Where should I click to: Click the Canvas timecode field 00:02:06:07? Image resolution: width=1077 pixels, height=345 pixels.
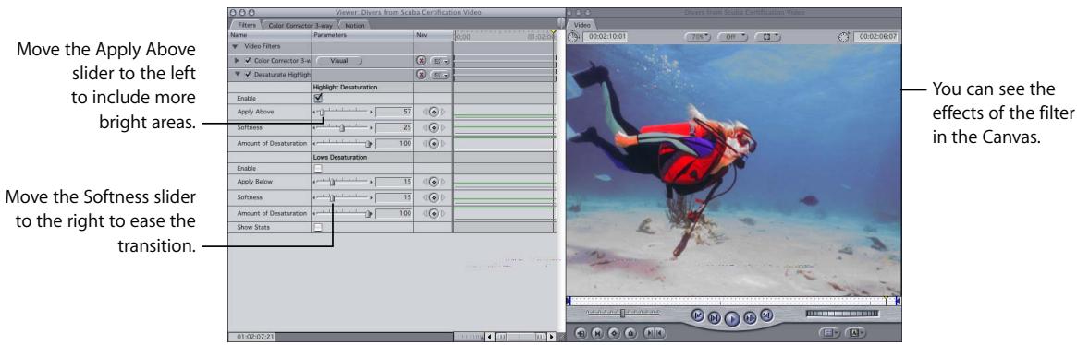(875, 37)
